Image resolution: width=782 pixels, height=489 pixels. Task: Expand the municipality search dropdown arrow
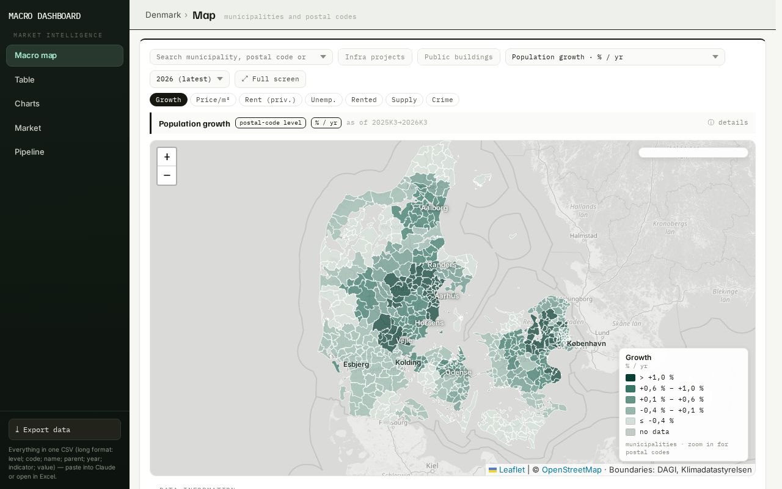323,57
